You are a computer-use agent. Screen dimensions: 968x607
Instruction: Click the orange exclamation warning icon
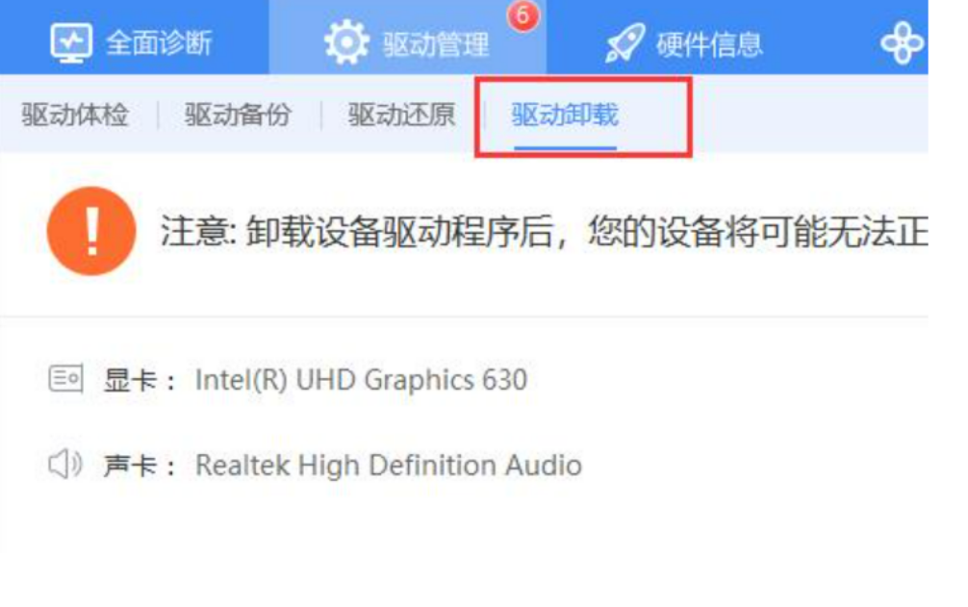[91, 231]
